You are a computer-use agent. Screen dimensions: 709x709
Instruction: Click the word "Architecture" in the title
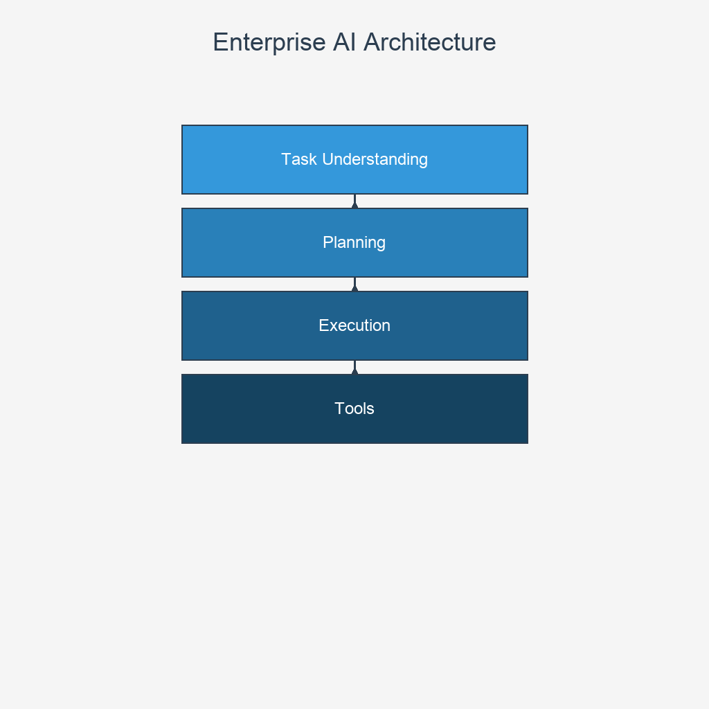coord(429,42)
